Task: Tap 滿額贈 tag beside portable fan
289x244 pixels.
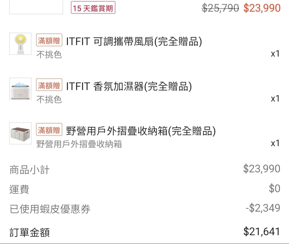Action: [x=49, y=40]
